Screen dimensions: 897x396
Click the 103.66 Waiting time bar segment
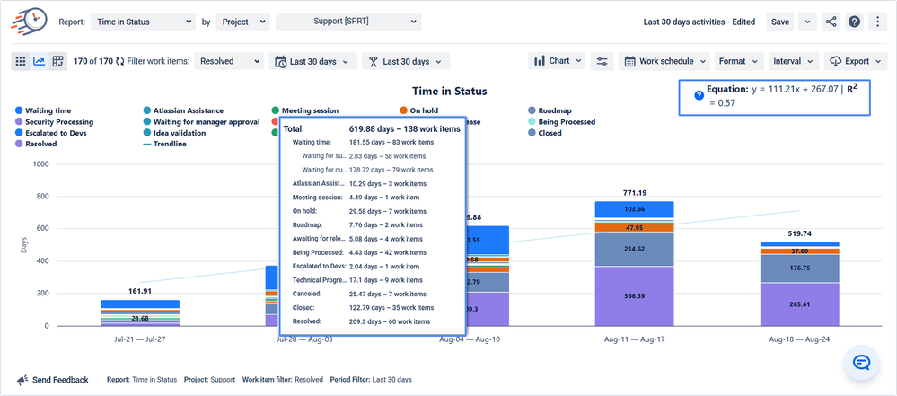[634, 209]
